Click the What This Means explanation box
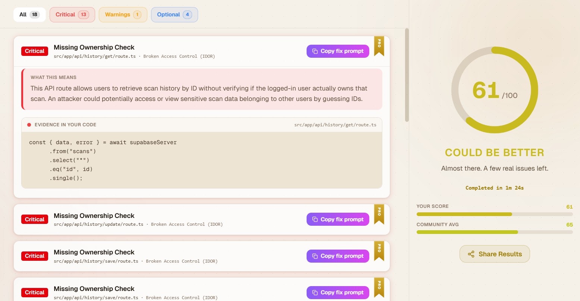This screenshot has height=301, width=580. coord(202,89)
